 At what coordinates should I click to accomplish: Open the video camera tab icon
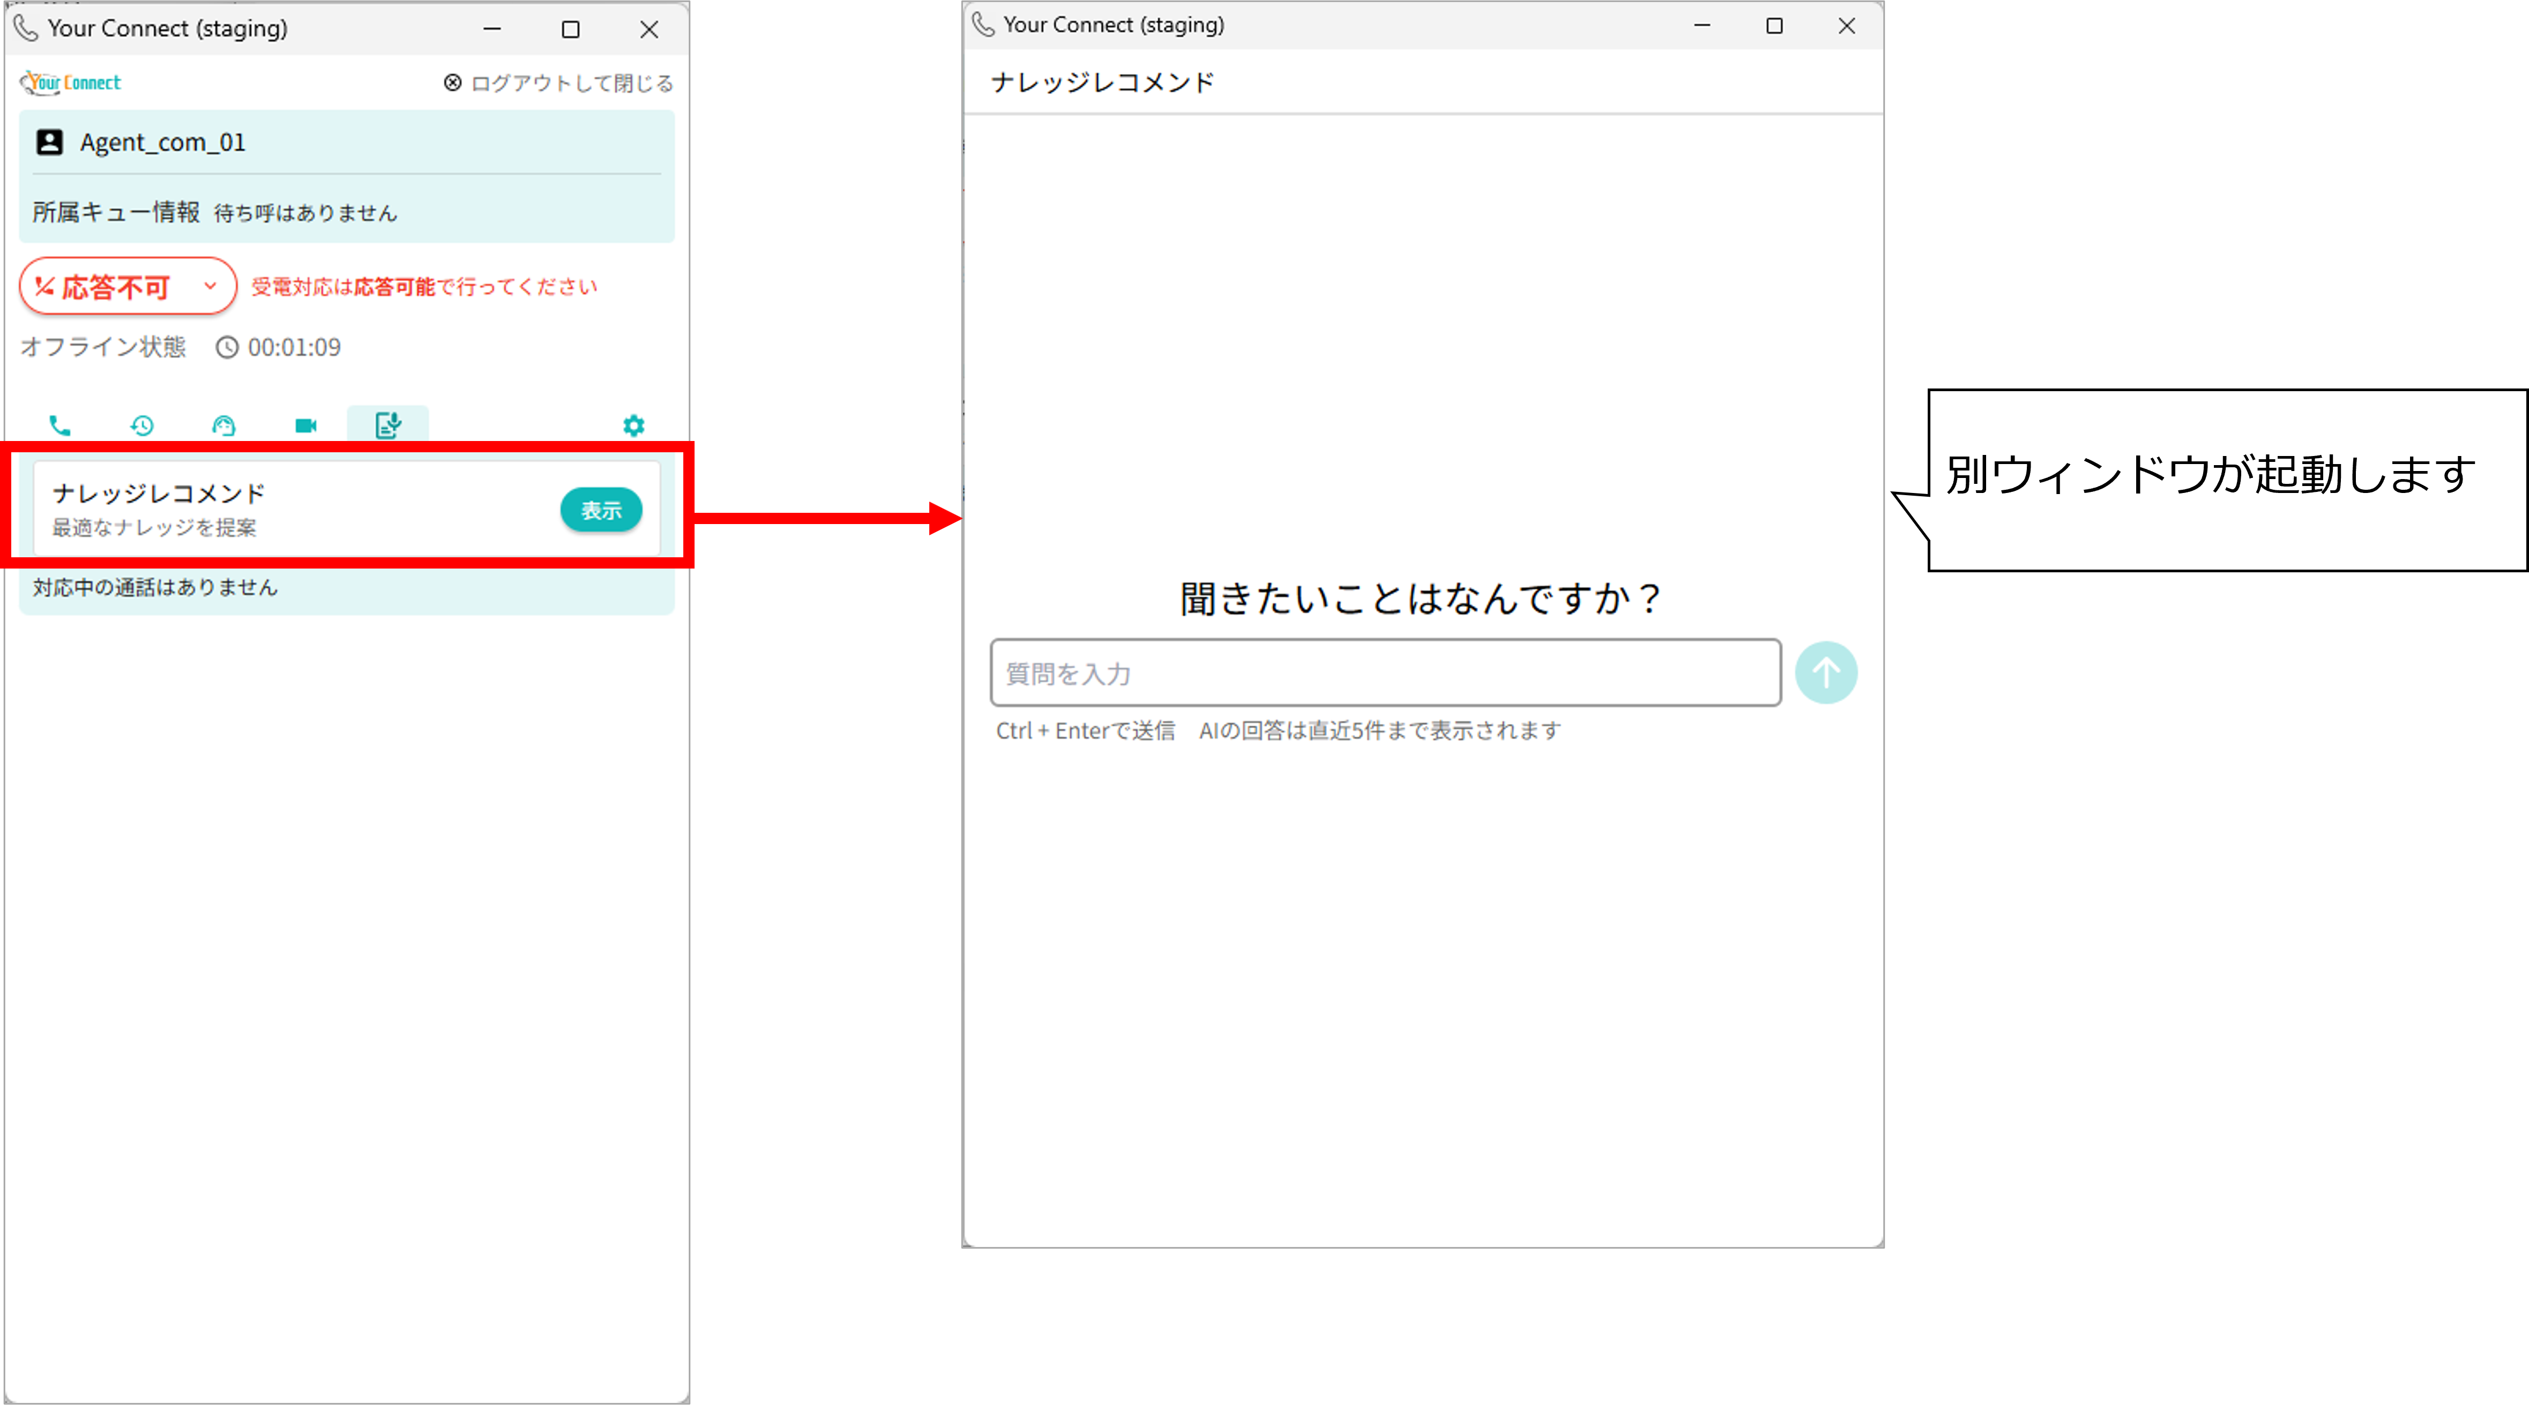click(307, 425)
